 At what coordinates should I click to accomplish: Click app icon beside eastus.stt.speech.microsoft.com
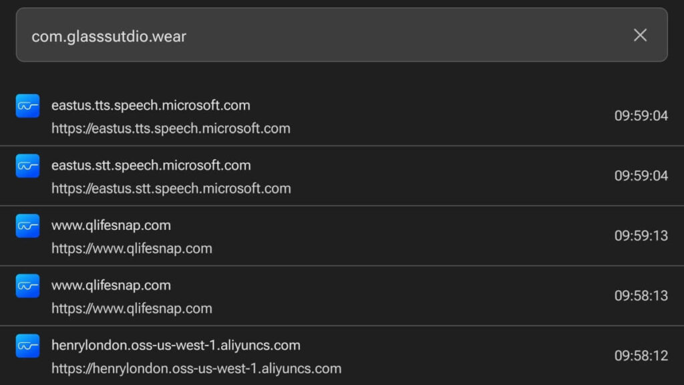(x=27, y=166)
